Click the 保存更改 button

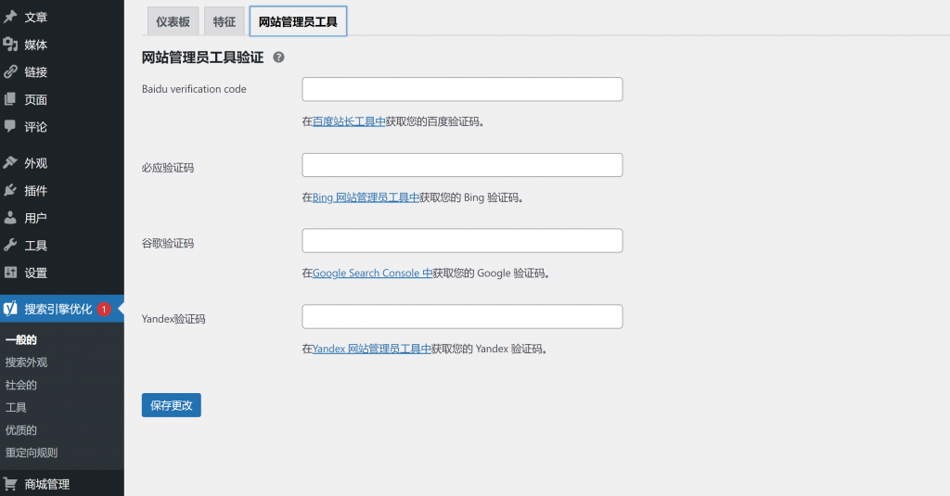[172, 405]
